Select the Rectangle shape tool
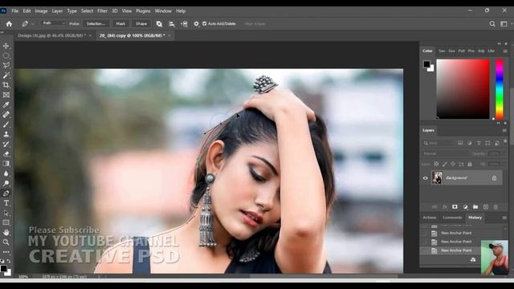The height and width of the screenshot is (289, 514). click(6, 223)
